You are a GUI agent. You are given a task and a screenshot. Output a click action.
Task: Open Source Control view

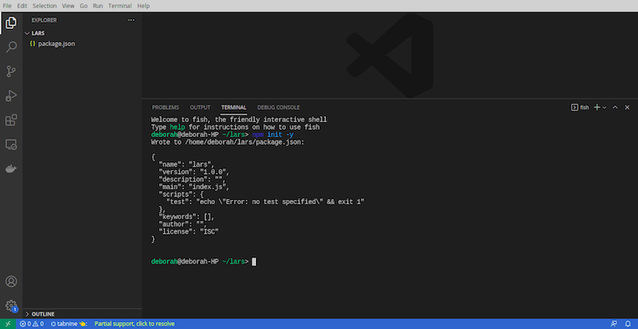[11, 72]
